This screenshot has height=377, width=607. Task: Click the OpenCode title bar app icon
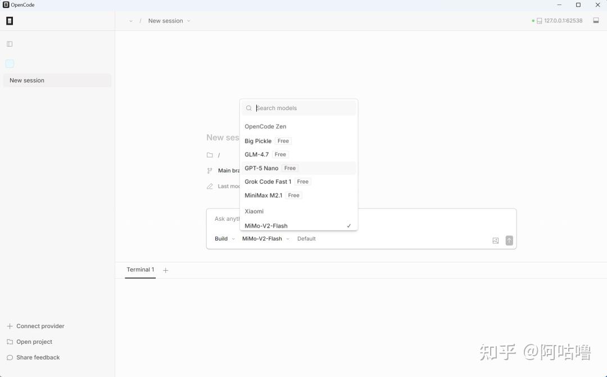click(x=6, y=5)
